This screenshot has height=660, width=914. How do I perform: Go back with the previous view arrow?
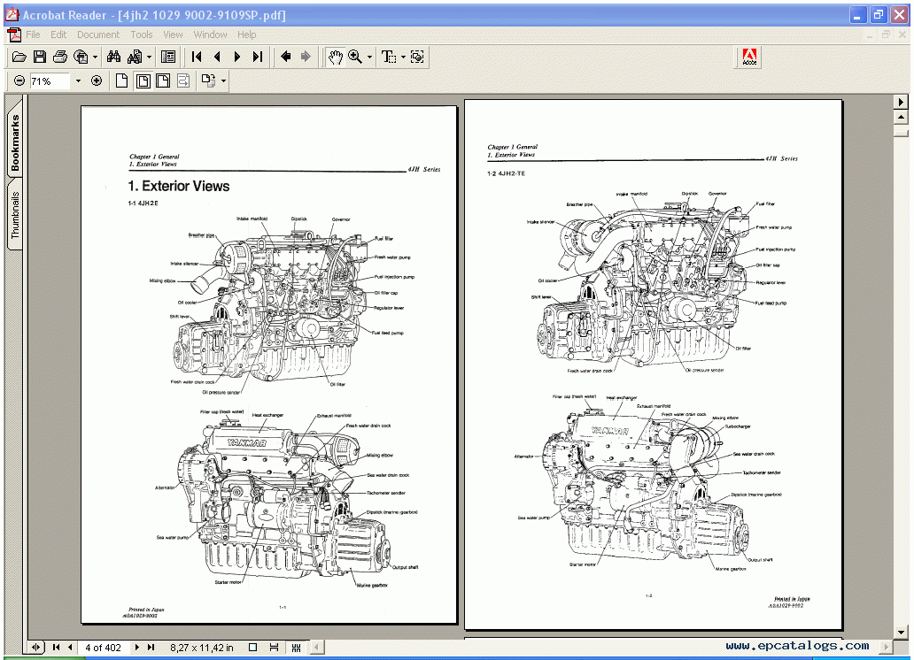point(284,56)
